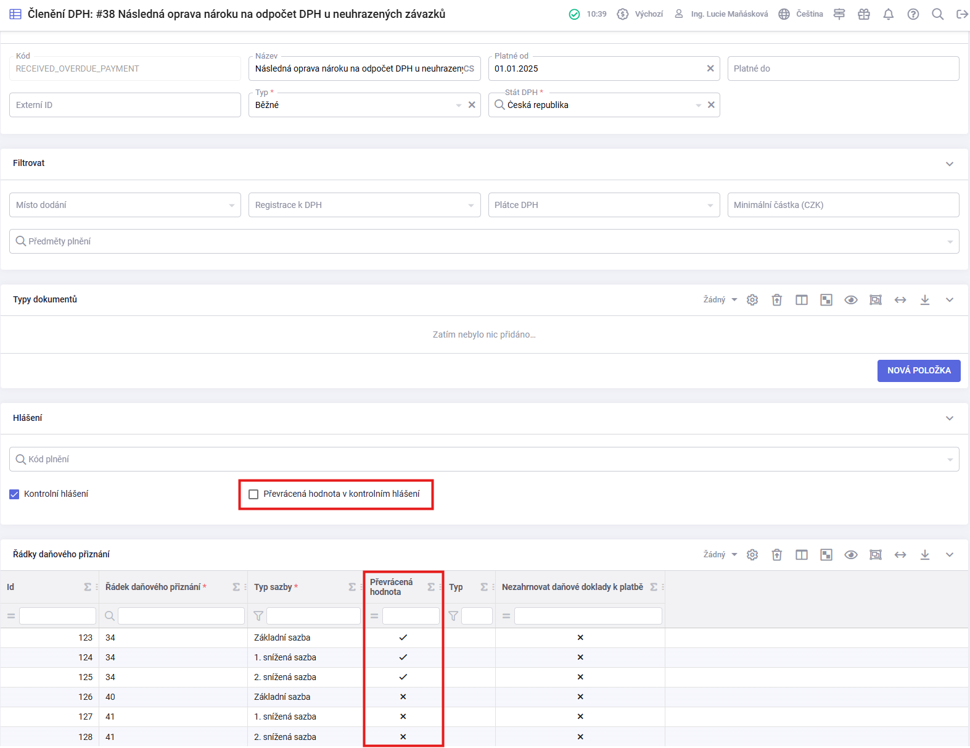
Task: Click select-all frame icon in Řádky daňového přiznání
Action: tap(876, 555)
